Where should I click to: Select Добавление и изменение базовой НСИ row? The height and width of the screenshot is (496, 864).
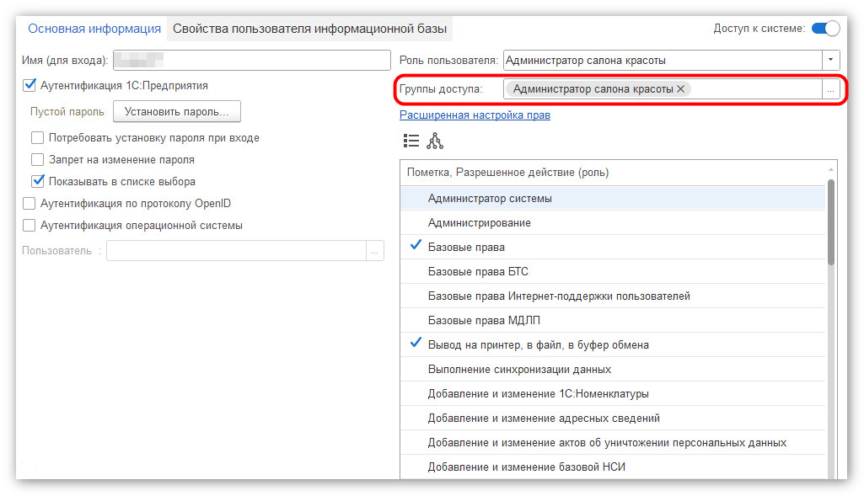pos(613,467)
